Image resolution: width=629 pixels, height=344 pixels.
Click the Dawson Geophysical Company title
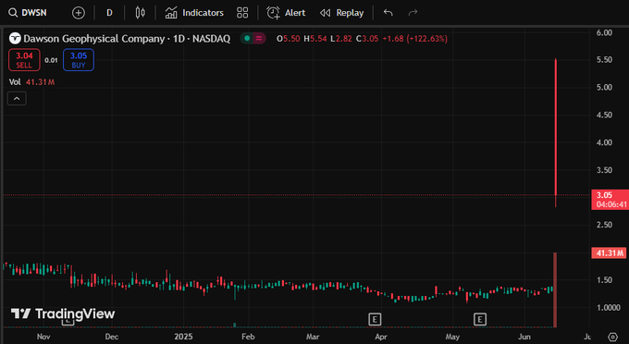tap(93, 39)
